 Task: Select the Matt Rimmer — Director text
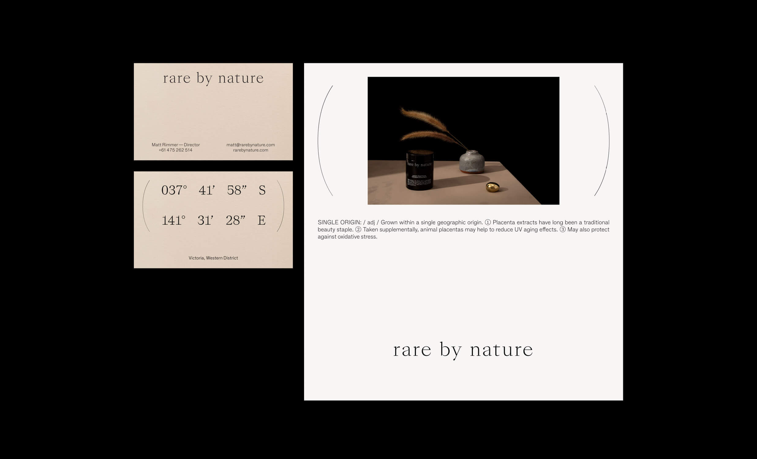175,145
